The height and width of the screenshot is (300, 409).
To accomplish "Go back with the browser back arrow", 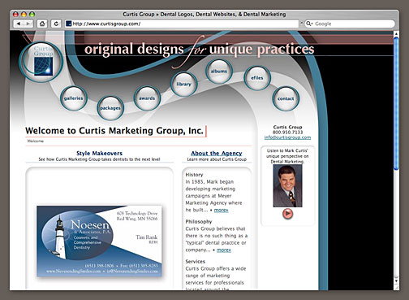I will coord(18,24).
